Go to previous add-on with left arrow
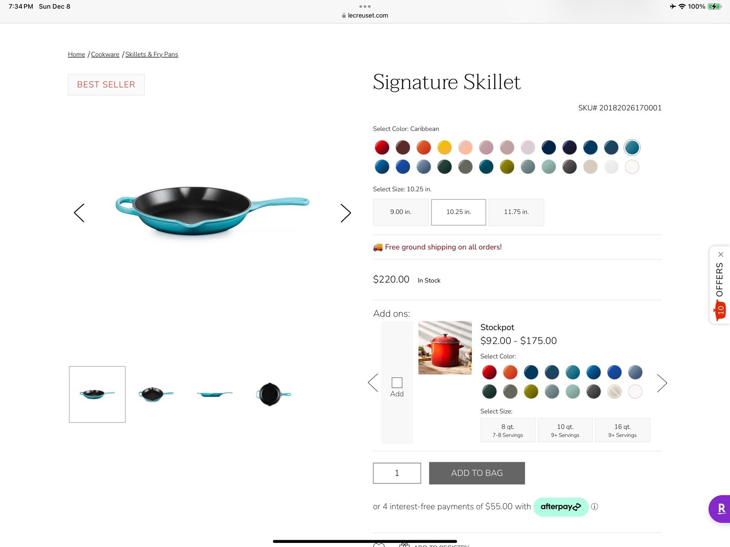 click(x=373, y=383)
